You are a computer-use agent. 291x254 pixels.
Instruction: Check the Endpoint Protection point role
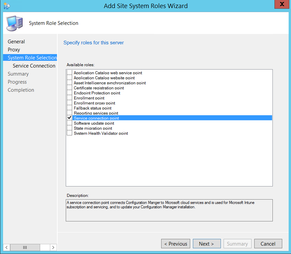[x=69, y=93]
